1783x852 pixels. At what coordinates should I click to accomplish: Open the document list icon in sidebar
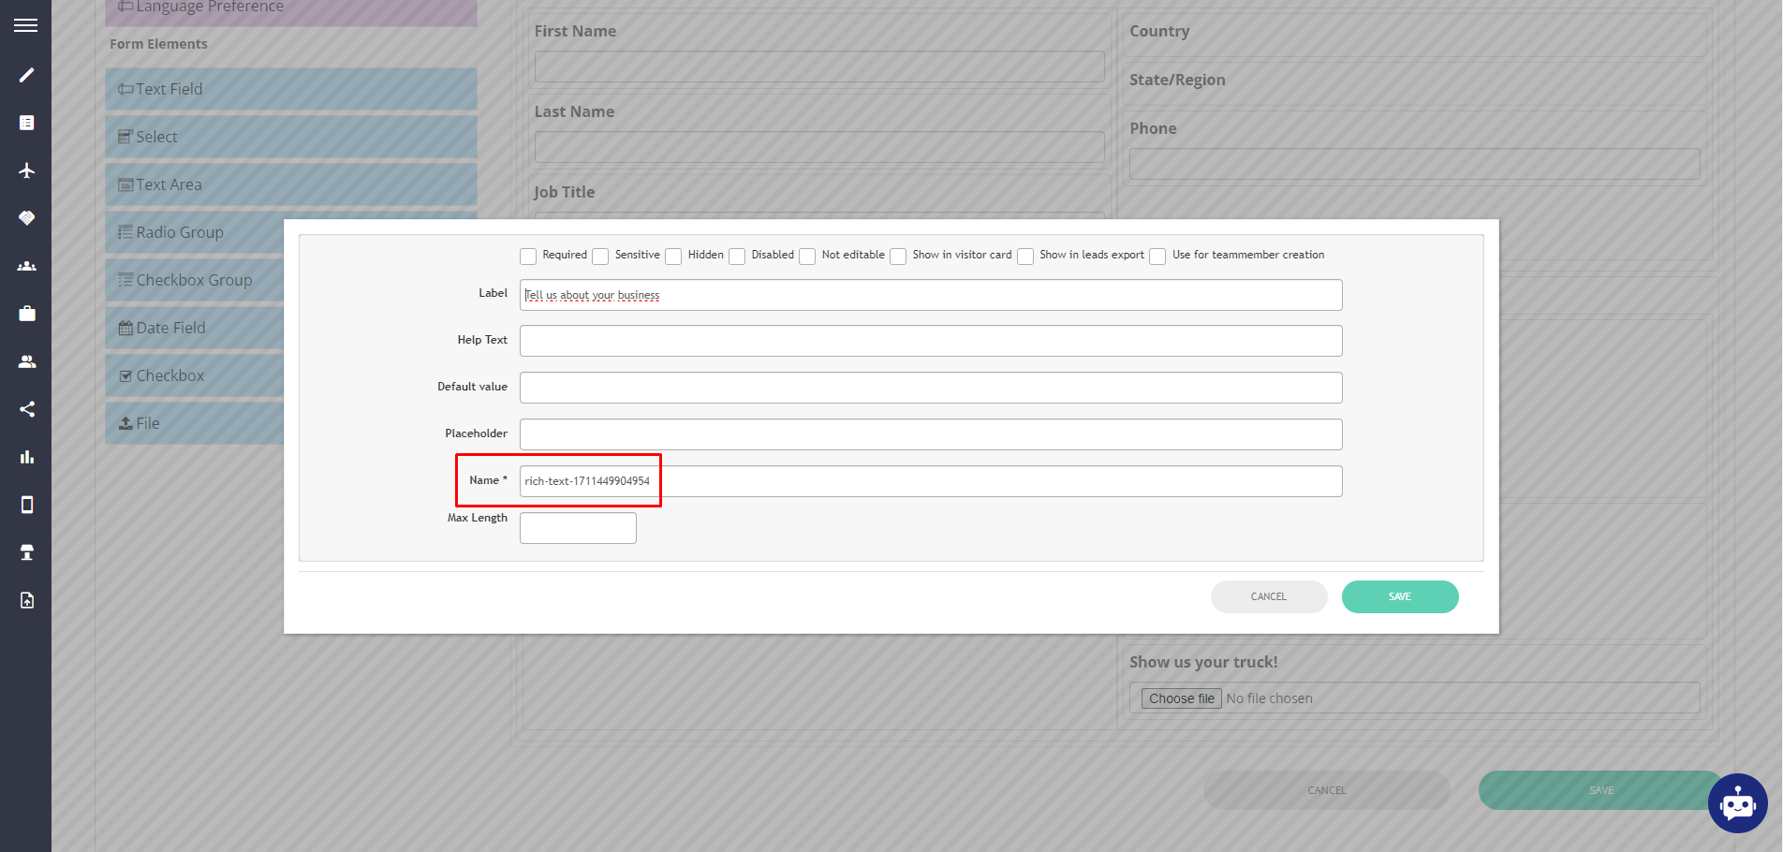pyautogui.click(x=26, y=122)
